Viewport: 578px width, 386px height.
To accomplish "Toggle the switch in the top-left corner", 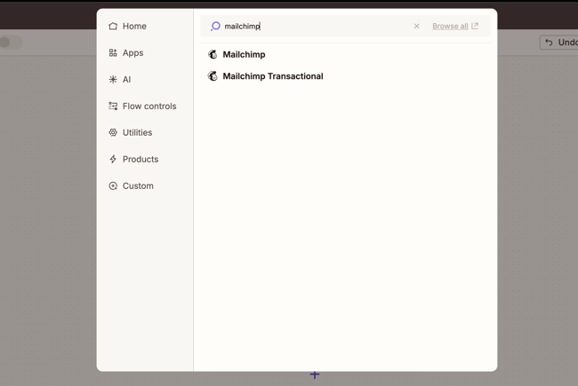I will (8, 42).
